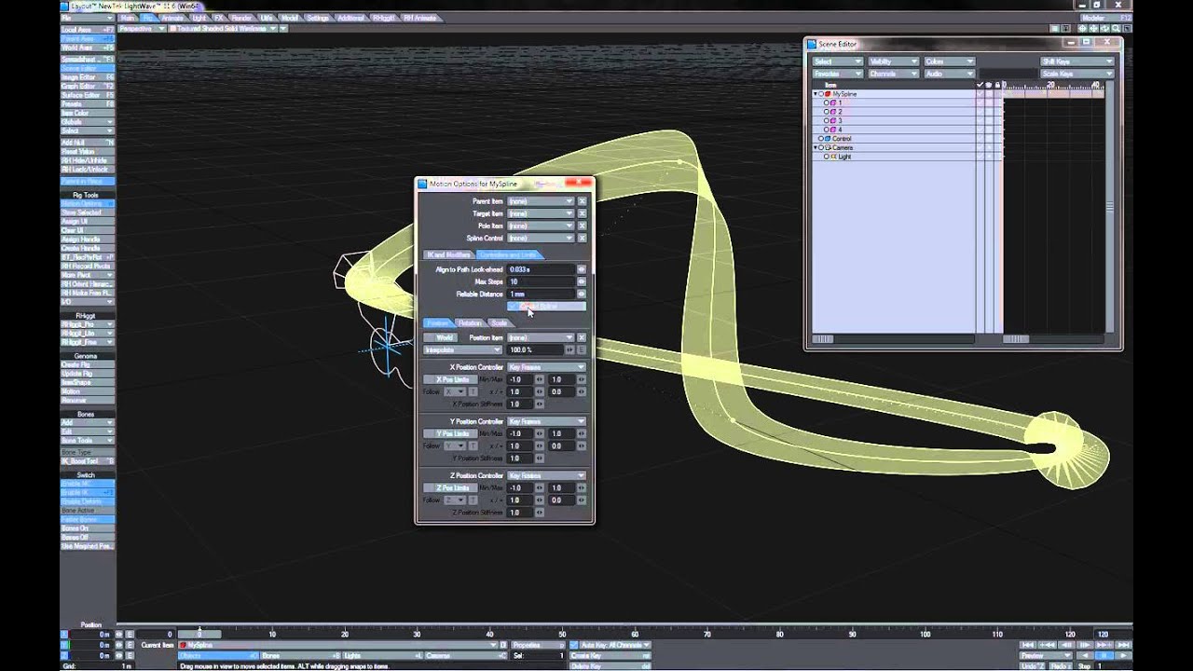Clear the Spline Control with its X button

(x=582, y=238)
